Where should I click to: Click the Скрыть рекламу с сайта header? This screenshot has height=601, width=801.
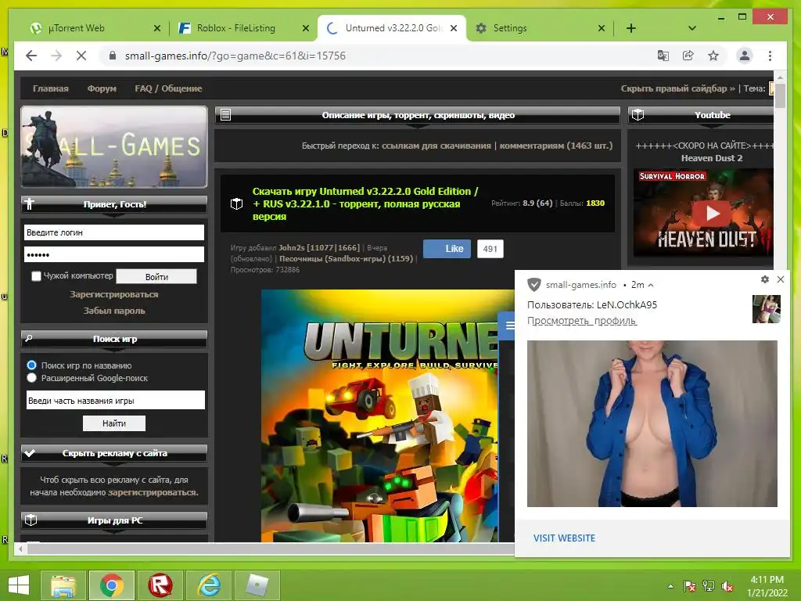click(x=114, y=453)
